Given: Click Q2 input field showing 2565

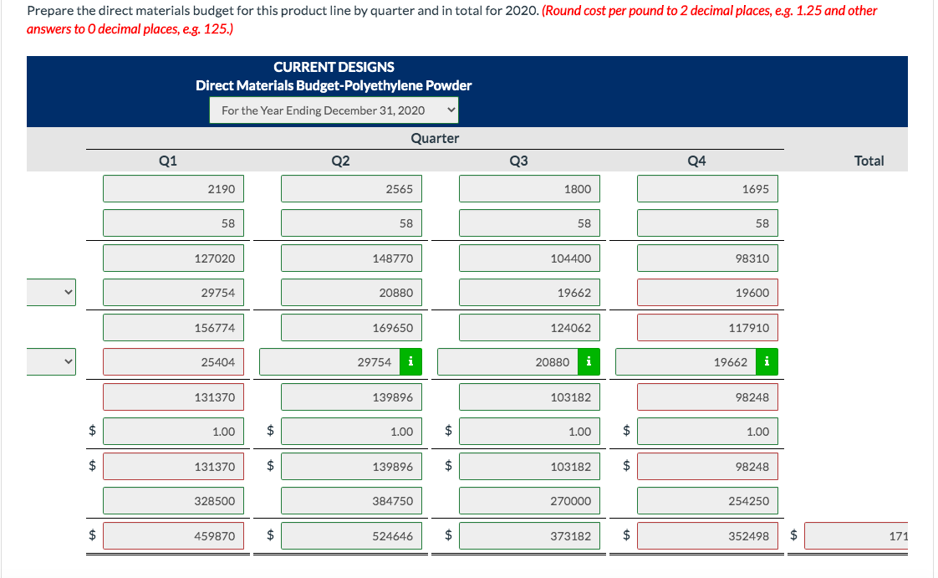Looking at the screenshot, I should pyautogui.click(x=352, y=189).
